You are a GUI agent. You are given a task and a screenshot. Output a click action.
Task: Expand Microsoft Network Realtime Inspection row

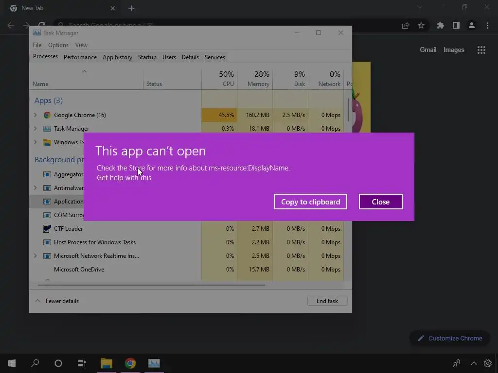point(35,255)
